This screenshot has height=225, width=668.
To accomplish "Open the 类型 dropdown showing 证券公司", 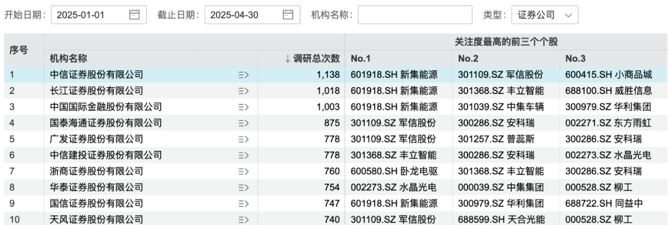I will [545, 15].
